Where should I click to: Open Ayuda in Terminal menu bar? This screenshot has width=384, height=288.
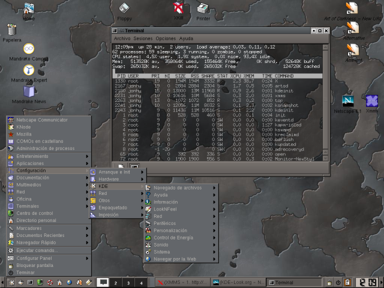pyautogui.click(x=186, y=38)
